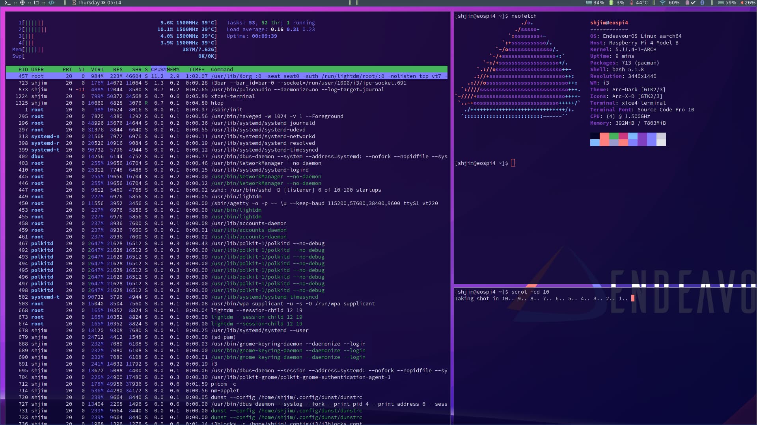Select the picom -c process row
The image size is (757, 425).
pyautogui.click(x=227, y=384)
